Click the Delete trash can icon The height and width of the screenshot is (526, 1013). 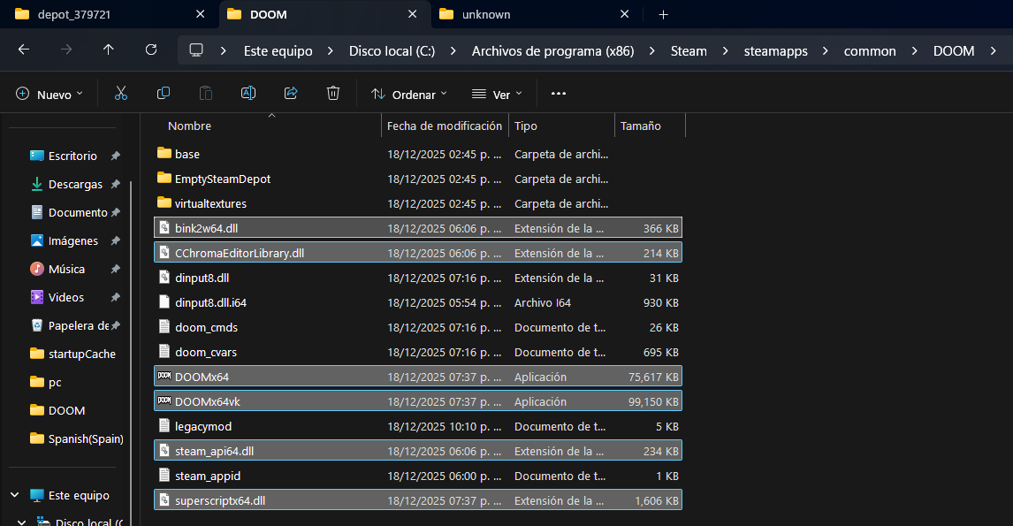pos(332,94)
